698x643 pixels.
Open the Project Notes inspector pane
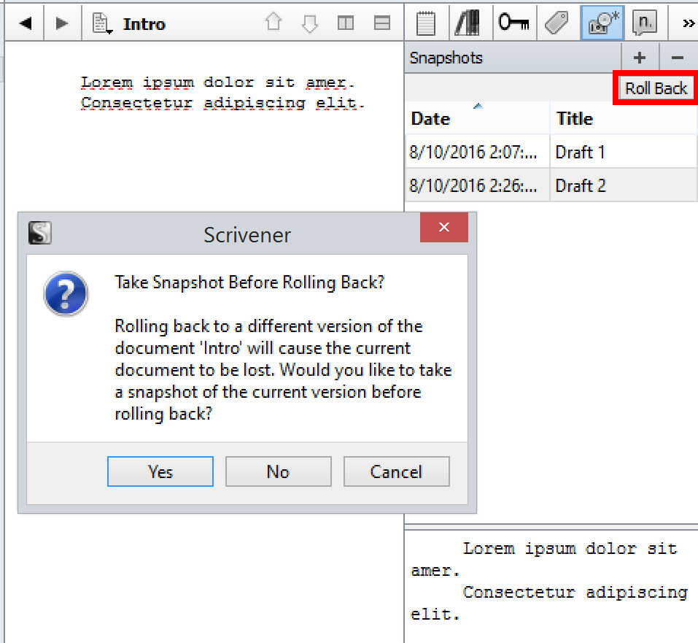coord(426,23)
